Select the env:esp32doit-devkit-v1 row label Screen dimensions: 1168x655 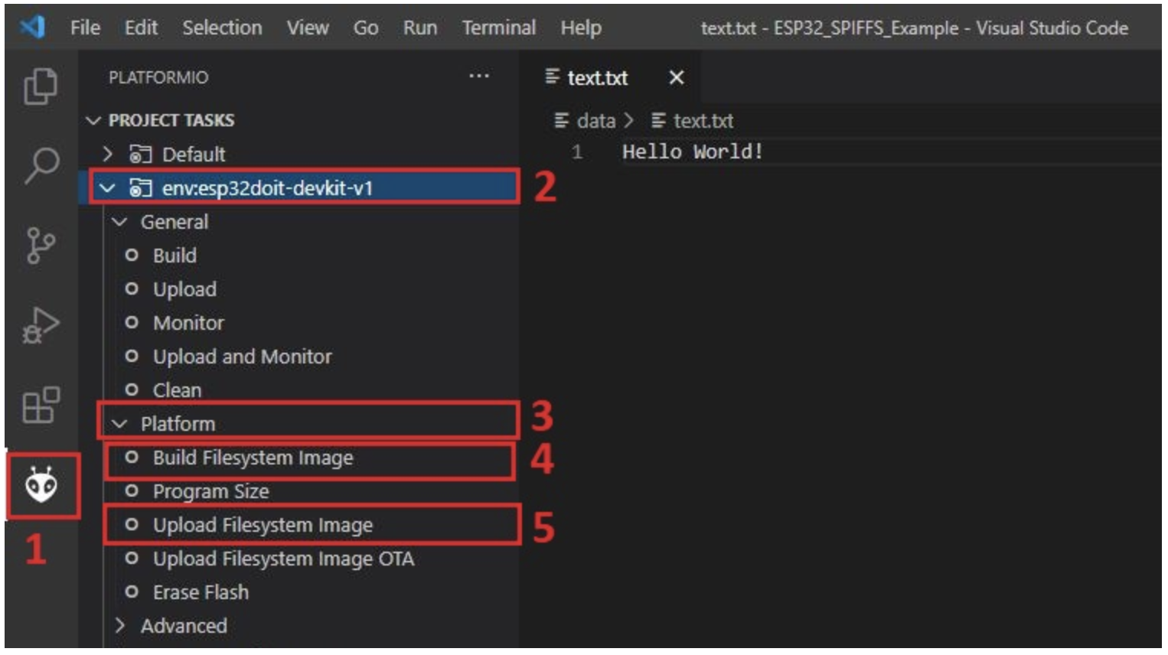(x=267, y=188)
